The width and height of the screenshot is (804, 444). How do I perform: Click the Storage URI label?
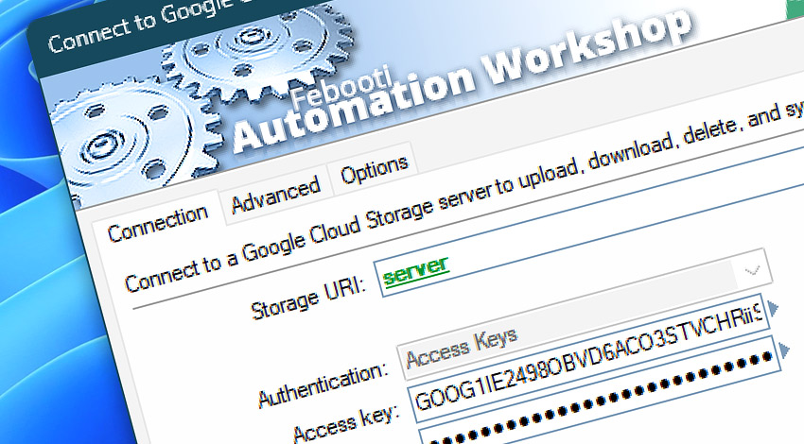tap(308, 299)
